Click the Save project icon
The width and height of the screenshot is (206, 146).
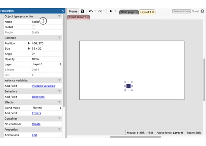[x=82, y=11]
